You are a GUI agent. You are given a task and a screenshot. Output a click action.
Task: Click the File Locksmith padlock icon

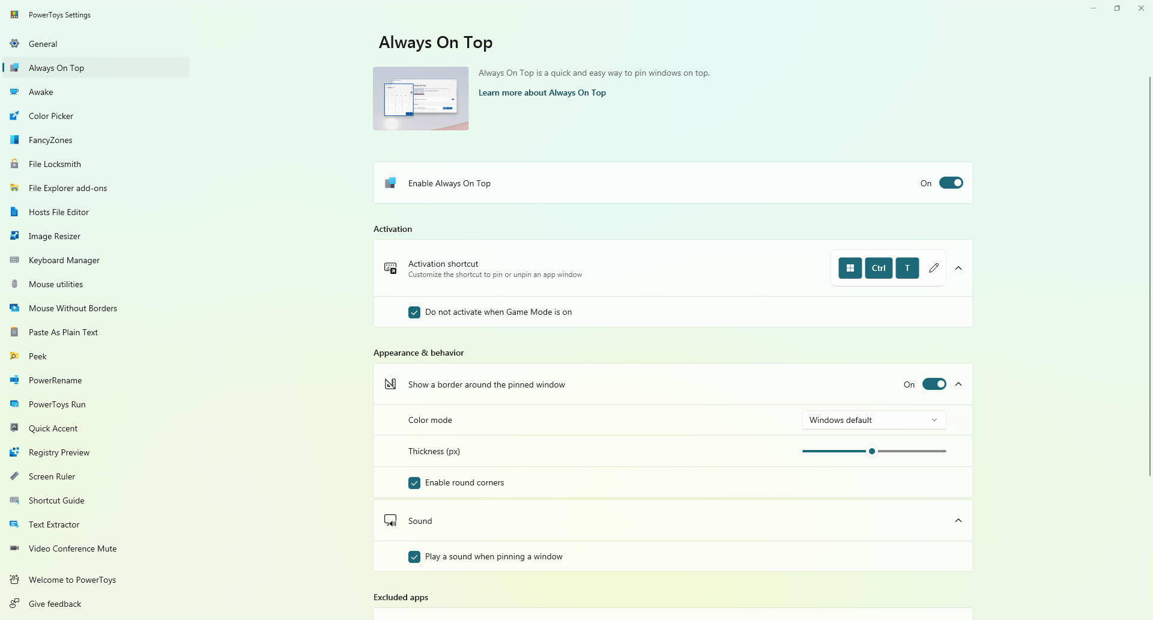14,164
